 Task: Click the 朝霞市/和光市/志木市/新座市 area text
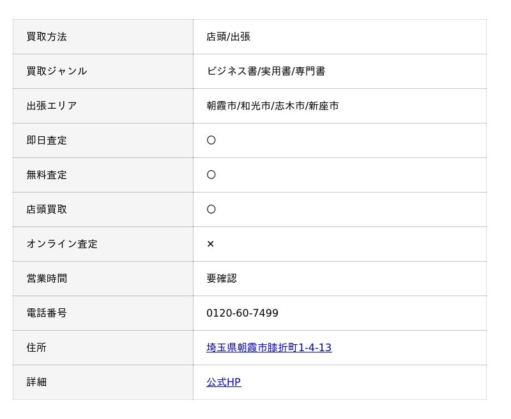pyautogui.click(x=273, y=106)
